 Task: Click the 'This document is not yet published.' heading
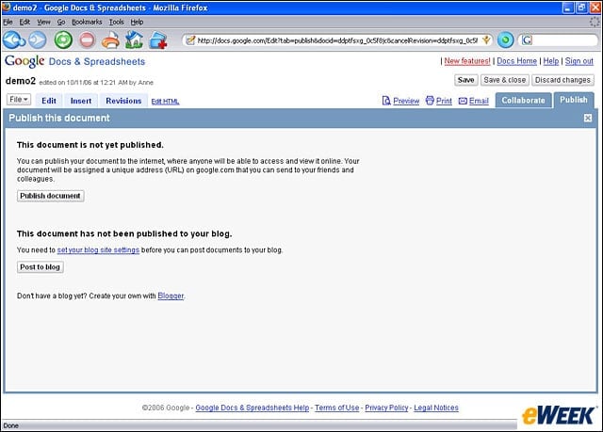coord(90,145)
